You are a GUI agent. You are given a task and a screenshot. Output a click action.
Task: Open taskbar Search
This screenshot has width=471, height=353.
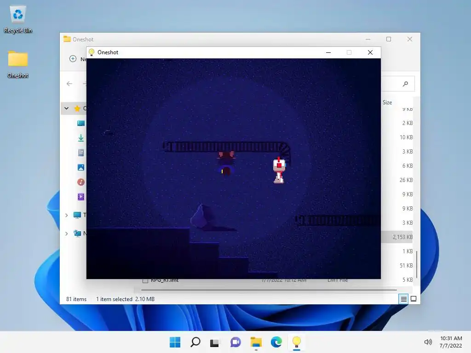click(195, 342)
